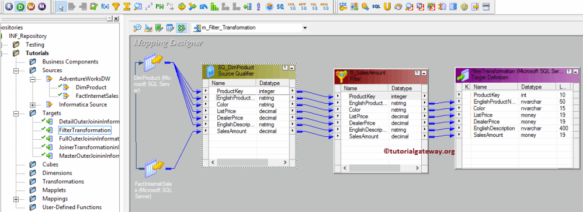Select the Lookup transformation magnifier icon
This screenshot has width=583, height=212.
tap(137, 6)
